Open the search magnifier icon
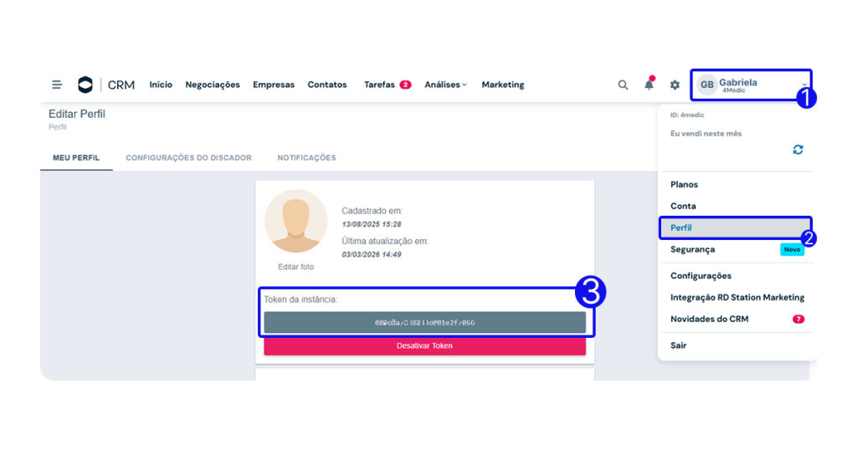The image size is (857, 450). pos(623,84)
